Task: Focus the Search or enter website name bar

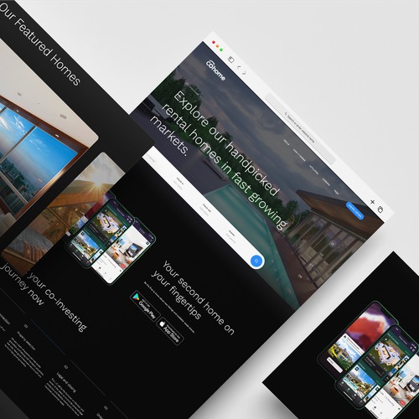Action: [x=300, y=128]
